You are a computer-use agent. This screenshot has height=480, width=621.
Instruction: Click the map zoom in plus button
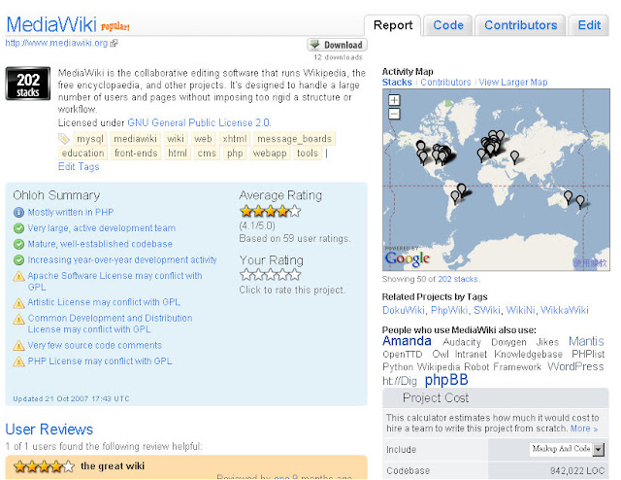pyautogui.click(x=394, y=100)
